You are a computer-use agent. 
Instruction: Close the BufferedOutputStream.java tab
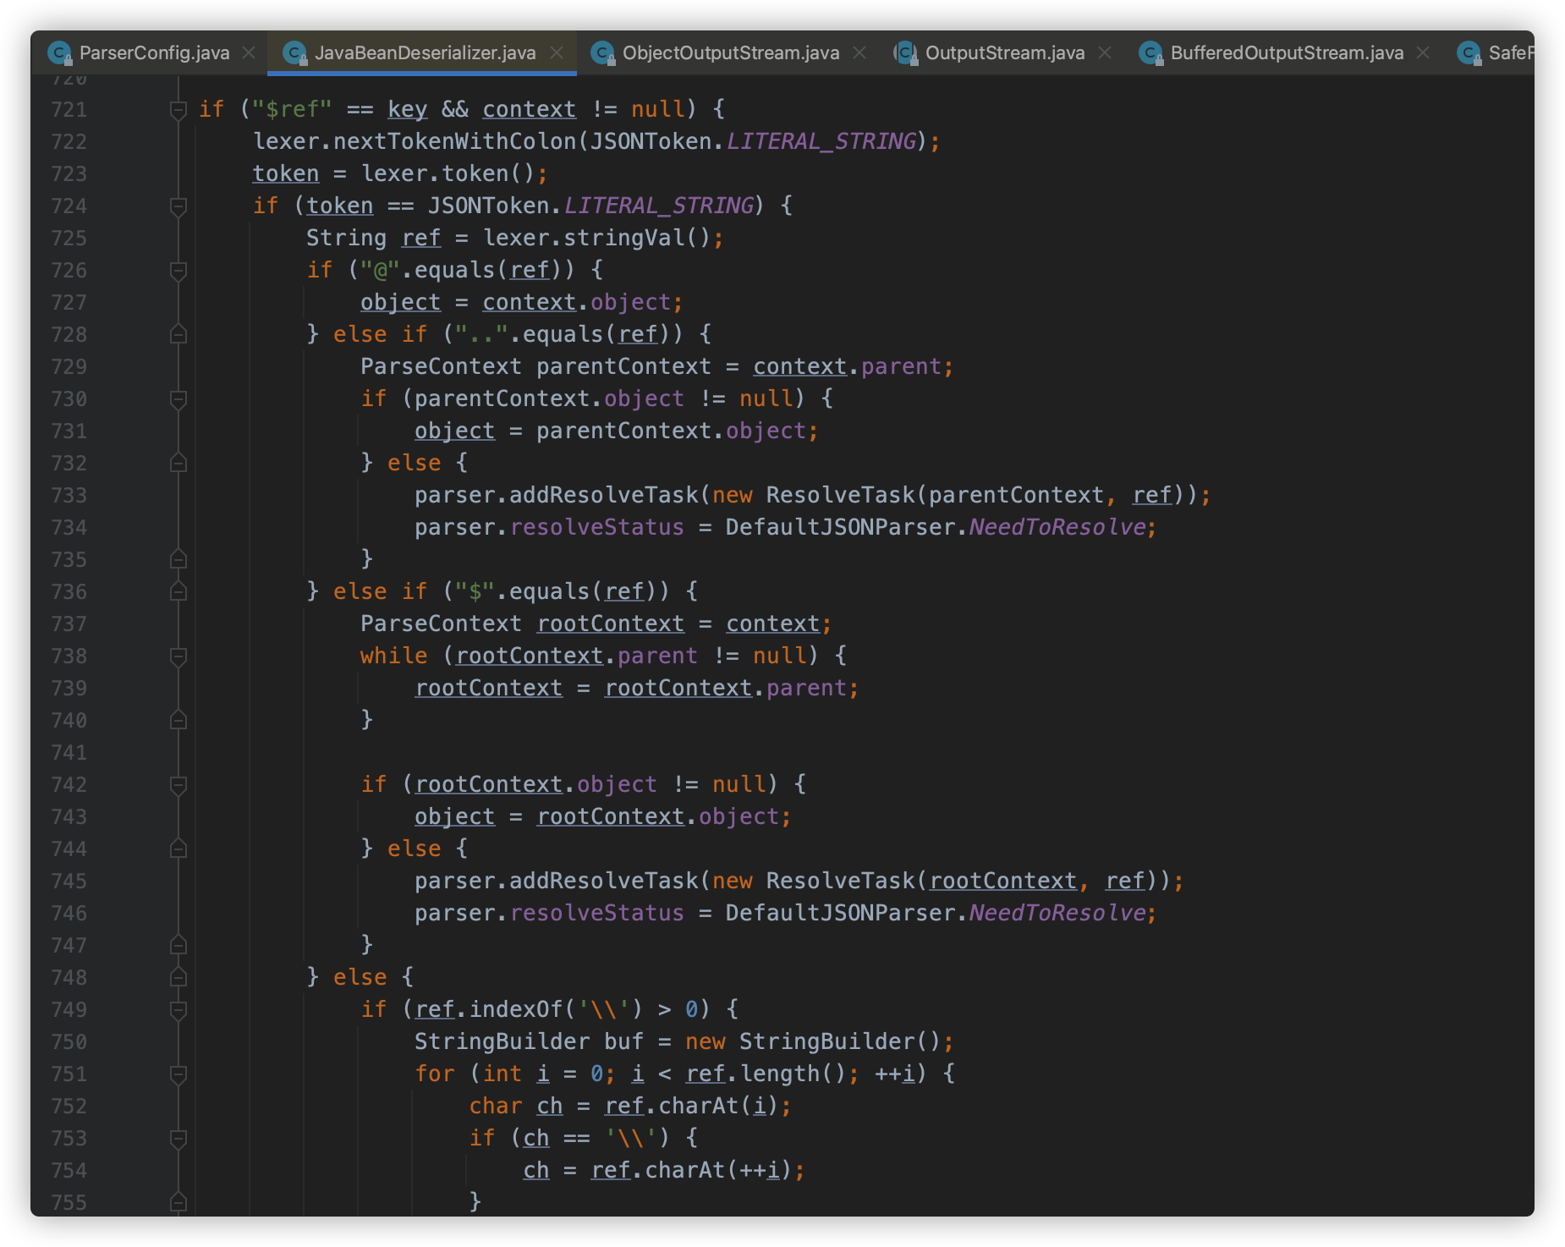pyautogui.click(x=1423, y=52)
